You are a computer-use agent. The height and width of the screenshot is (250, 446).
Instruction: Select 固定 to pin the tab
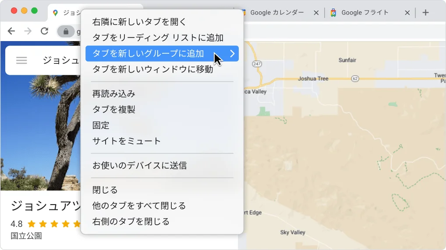tap(162, 125)
